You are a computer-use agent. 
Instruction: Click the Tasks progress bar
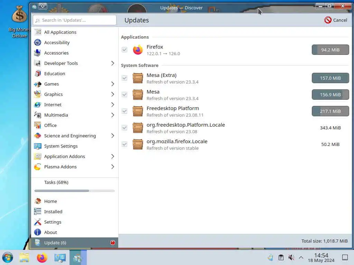[x=75, y=191]
